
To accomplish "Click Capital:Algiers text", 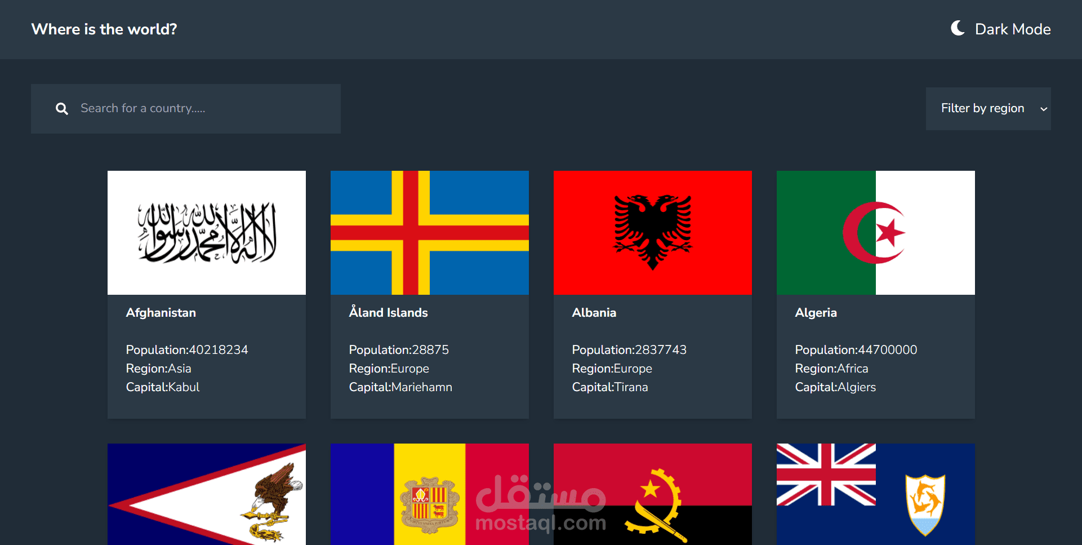I will pos(835,387).
